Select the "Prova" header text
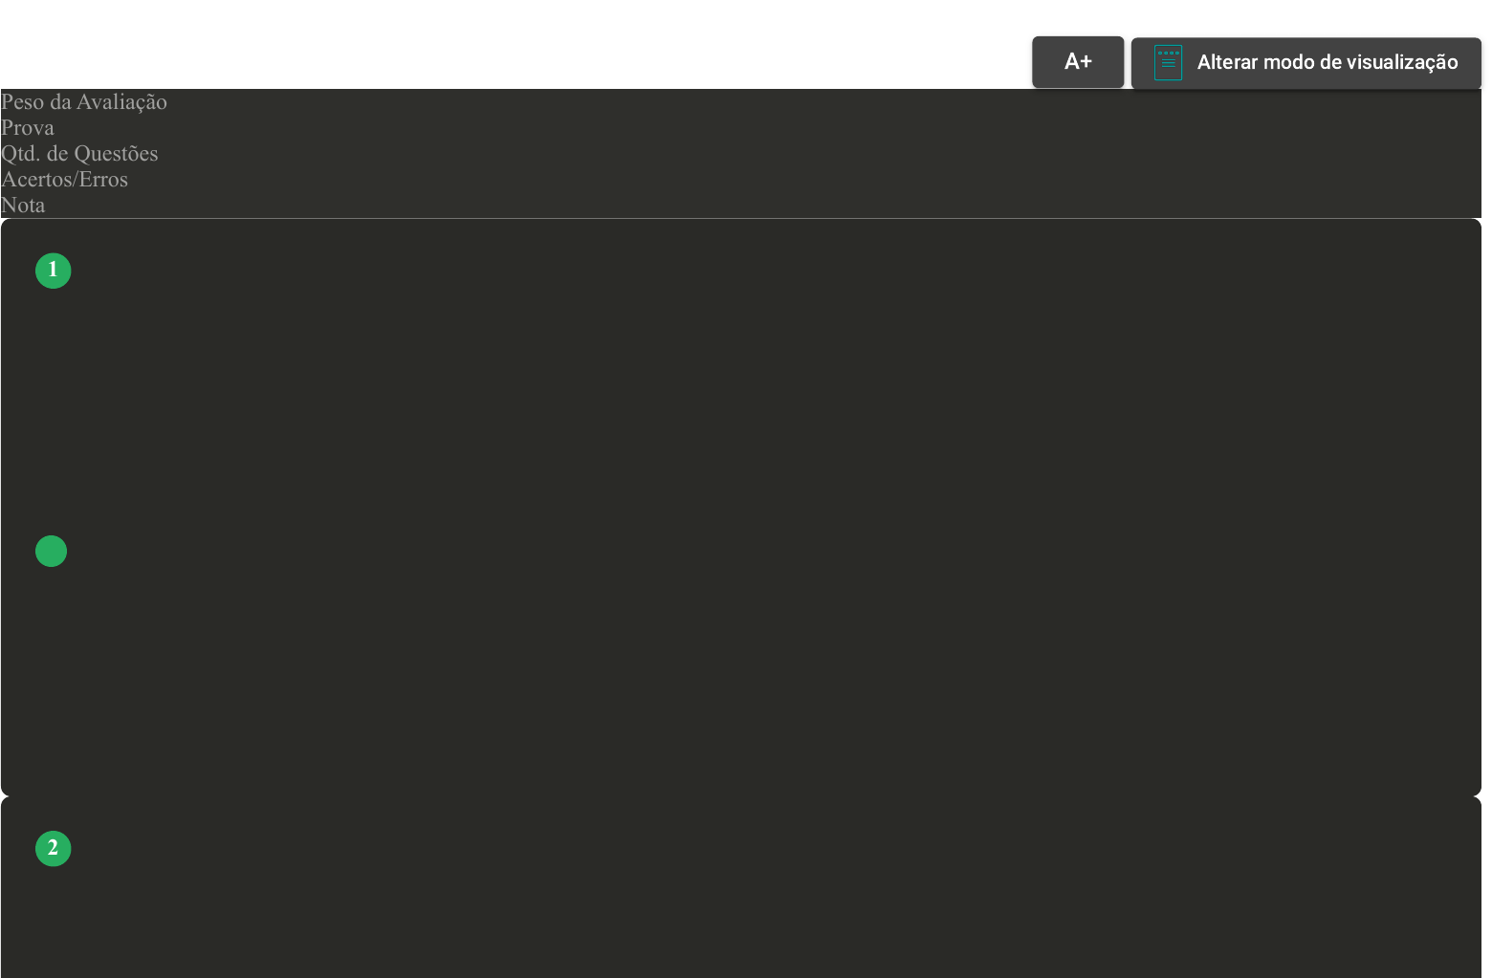The height and width of the screenshot is (978, 1492). 28,128
